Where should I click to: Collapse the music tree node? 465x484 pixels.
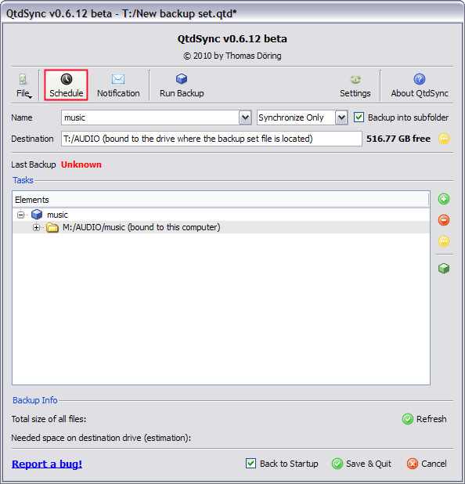click(20, 215)
